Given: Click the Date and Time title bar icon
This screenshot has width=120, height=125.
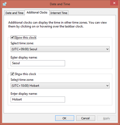Looking at the screenshot, I should pos(5,4).
